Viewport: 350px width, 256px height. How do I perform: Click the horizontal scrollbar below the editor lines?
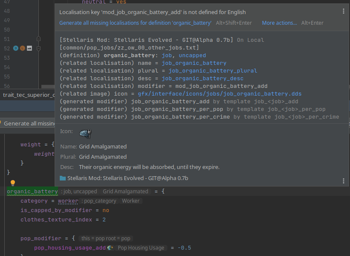pyautogui.click(x=47, y=86)
